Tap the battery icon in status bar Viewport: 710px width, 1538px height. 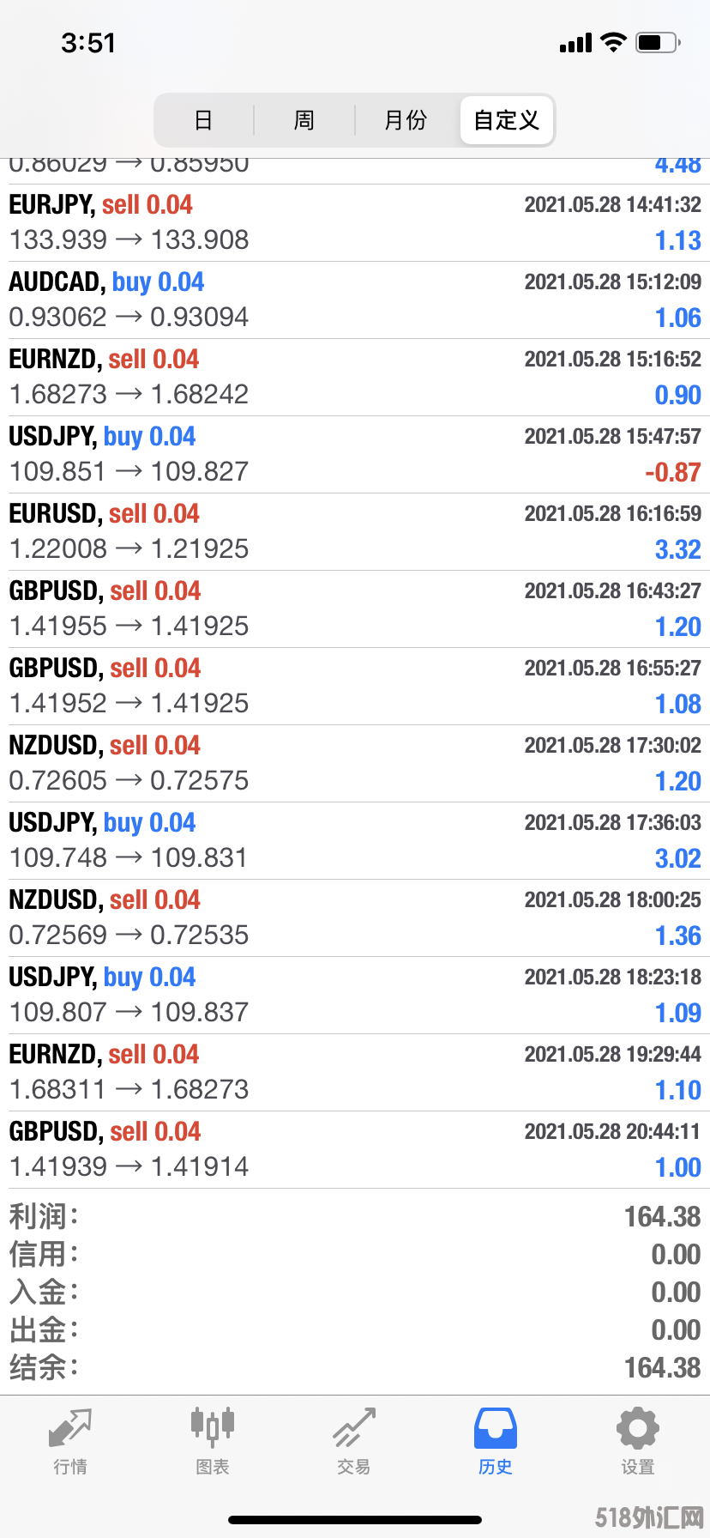click(x=658, y=42)
